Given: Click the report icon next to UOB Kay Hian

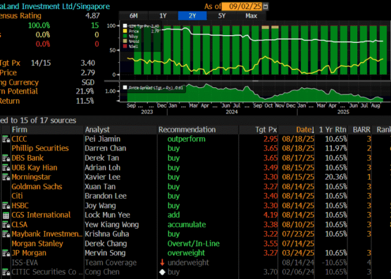Looking at the screenshot, I should click(x=6, y=167).
